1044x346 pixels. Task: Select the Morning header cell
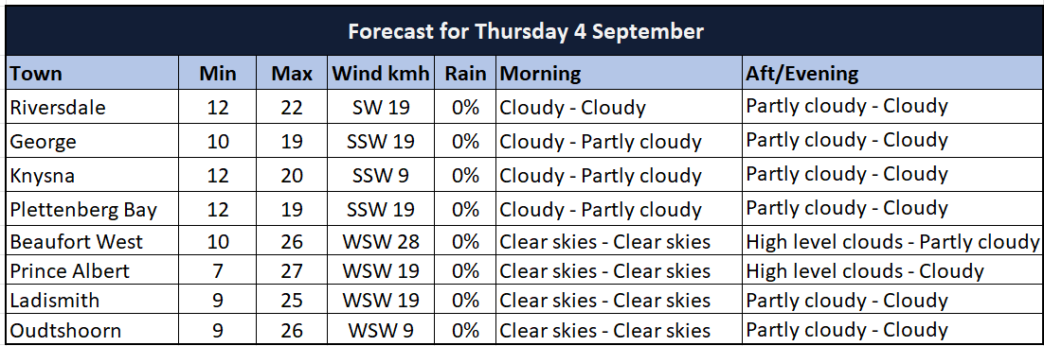pyautogui.click(x=620, y=73)
